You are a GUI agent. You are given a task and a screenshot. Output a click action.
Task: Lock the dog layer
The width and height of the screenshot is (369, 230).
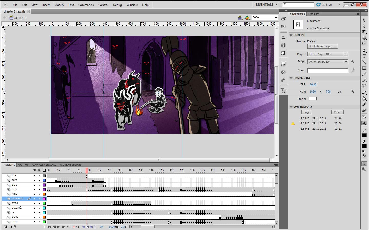[x=39, y=185]
